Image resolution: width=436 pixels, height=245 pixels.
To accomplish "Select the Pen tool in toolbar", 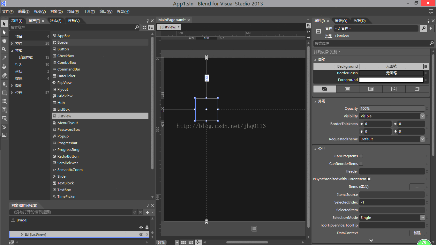I will click(x=4, y=84).
